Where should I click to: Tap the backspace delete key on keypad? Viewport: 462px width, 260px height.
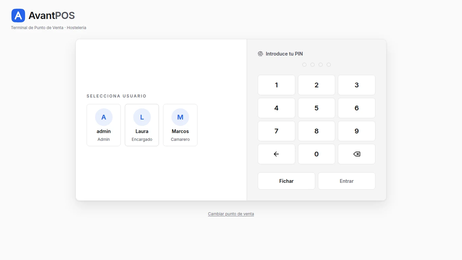click(356, 154)
